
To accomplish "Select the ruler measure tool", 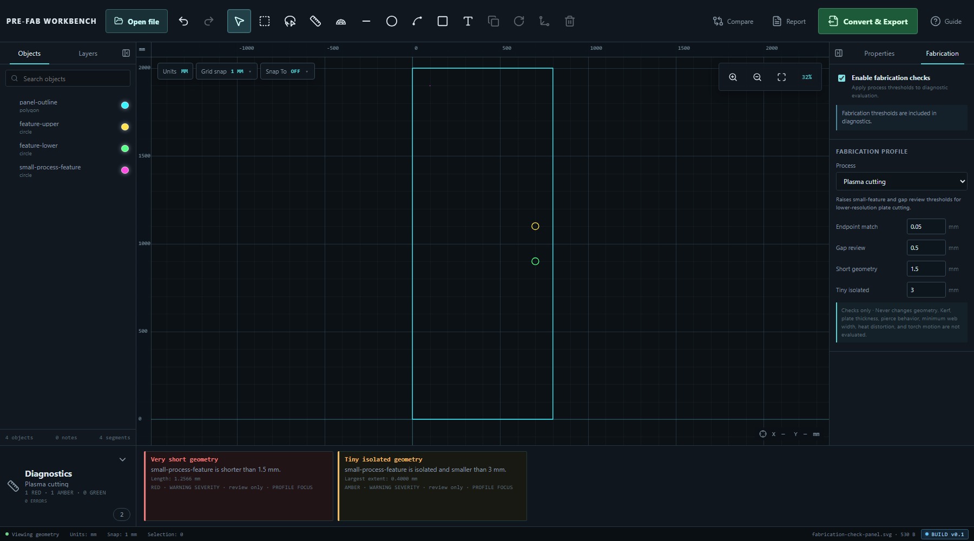I will [x=315, y=21].
